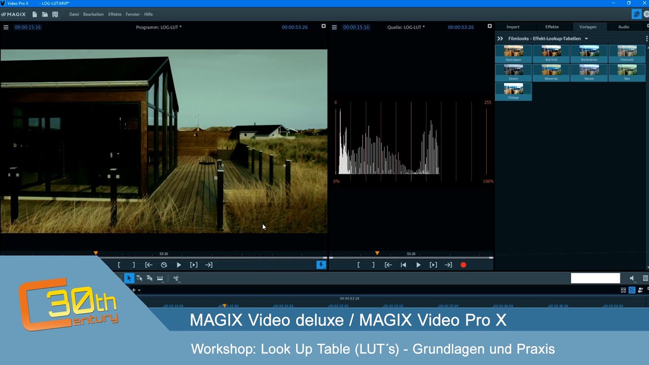Play the source monitor video
Viewport: 649px width, 365px height.
pos(418,265)
